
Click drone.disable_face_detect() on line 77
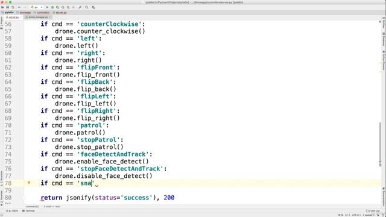tap(103, 176)
